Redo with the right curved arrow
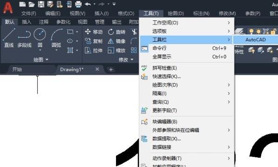The height and width of the screenshot is (167, 278). tap(102, 4)
